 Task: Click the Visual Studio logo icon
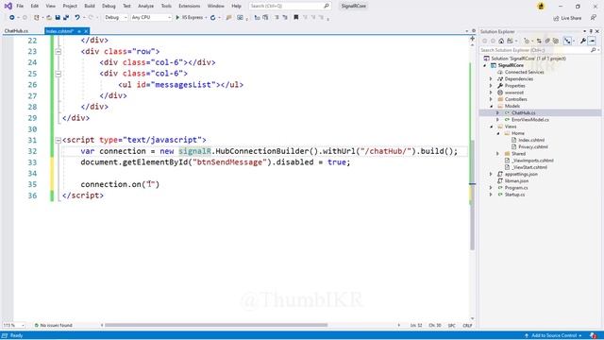(x=8, y=6)
